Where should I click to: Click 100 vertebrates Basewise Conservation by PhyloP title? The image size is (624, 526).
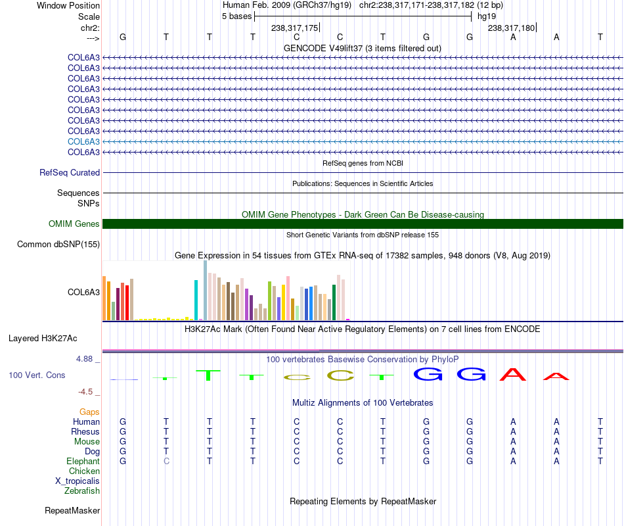pyautogui.click(x=363, y=360)
